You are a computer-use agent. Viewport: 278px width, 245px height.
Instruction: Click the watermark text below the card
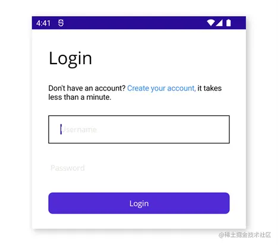point(245,235)
